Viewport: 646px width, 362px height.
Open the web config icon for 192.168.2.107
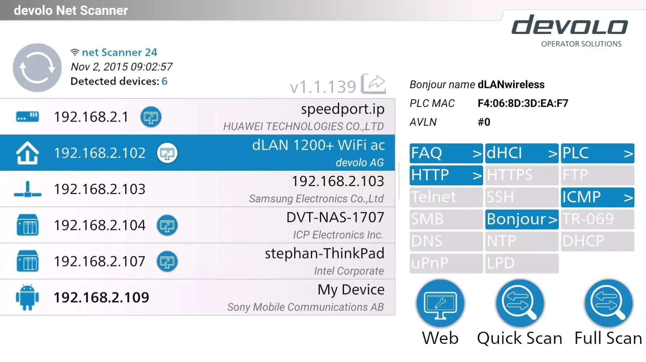[167, 261]
